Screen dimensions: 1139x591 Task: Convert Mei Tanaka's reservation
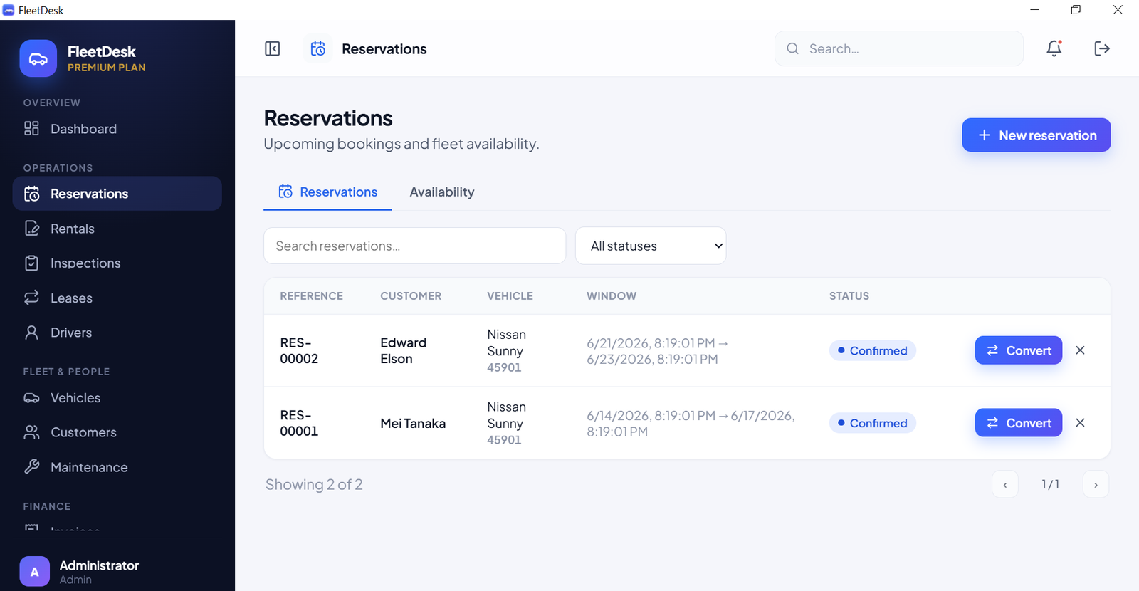(1019, 423)
